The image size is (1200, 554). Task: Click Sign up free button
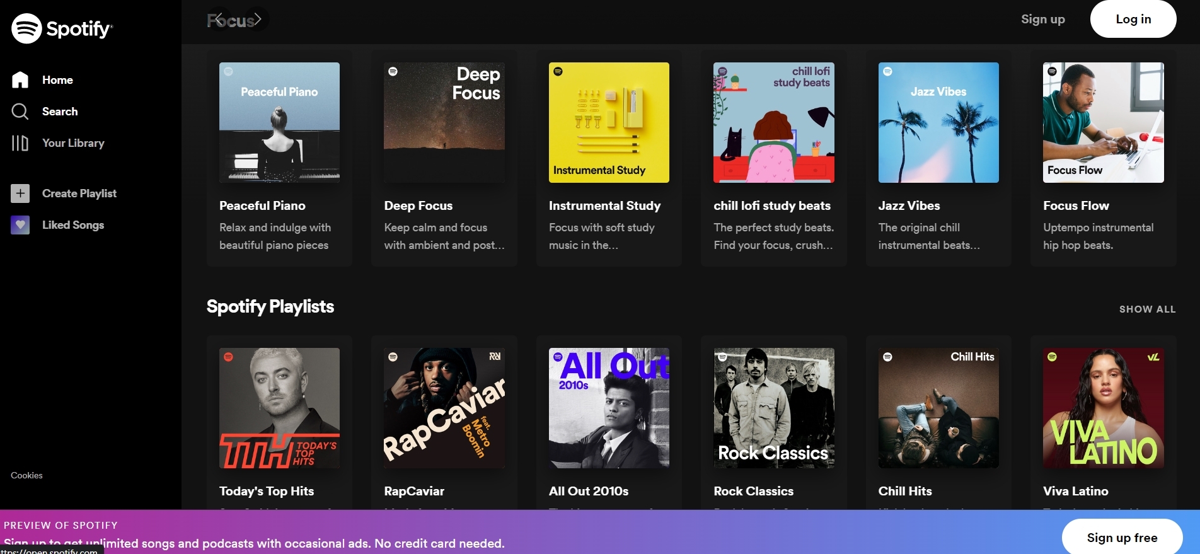click(x=1122, y=538)
